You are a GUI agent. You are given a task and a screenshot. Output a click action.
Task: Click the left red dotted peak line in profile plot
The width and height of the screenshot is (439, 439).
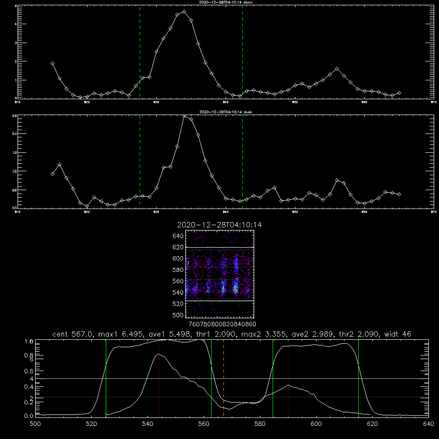click(159, 378)
